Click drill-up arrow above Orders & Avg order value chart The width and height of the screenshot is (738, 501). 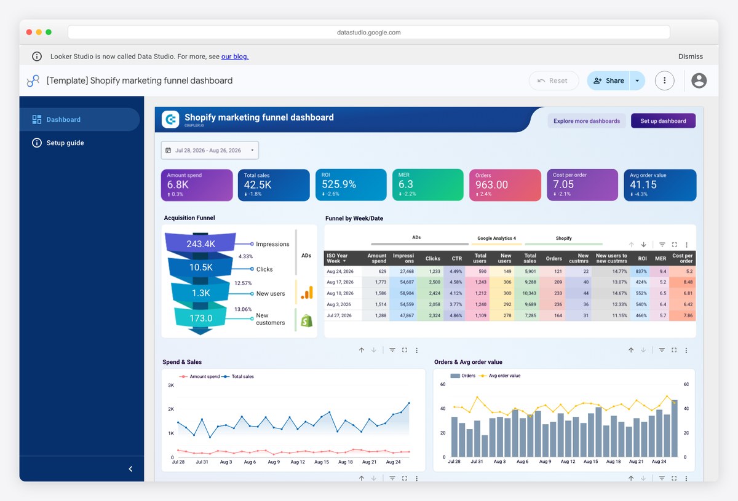631,350
